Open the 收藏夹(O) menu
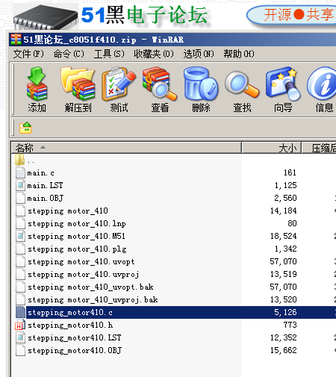 pos(154,54)
